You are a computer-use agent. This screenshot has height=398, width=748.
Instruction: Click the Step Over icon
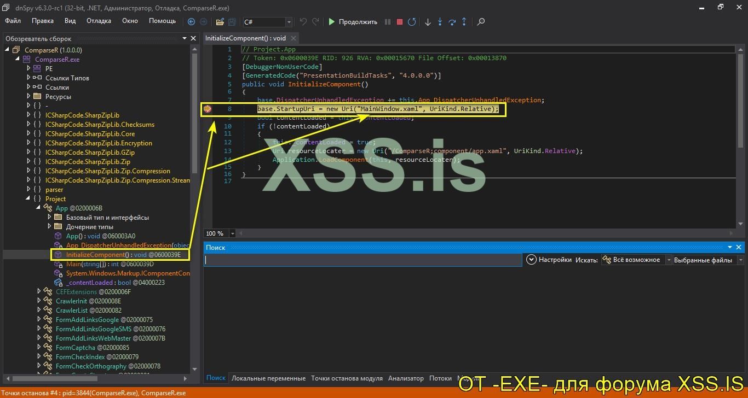tap(452, 22)
